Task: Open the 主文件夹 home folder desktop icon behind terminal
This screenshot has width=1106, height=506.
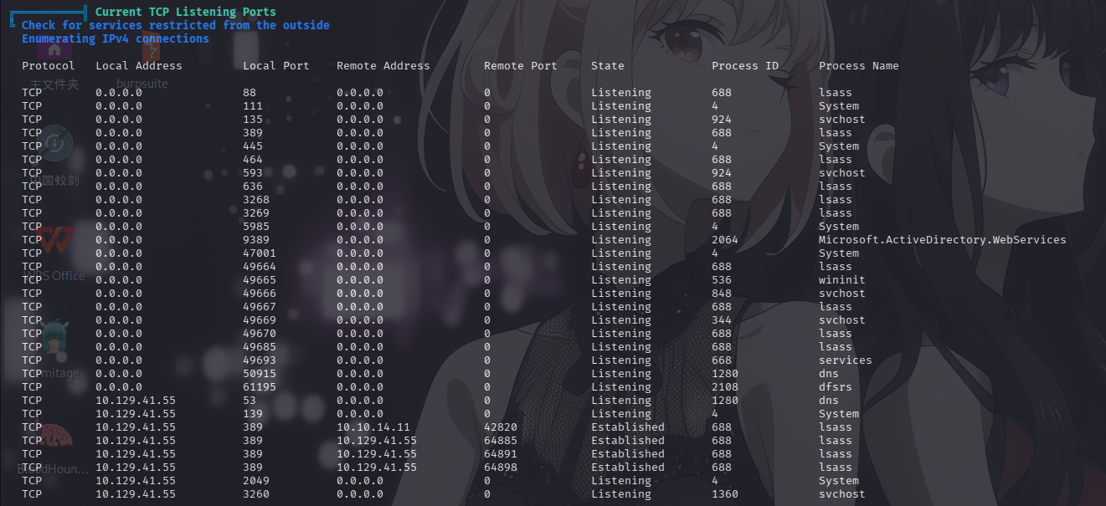Action: coord(54,63)
